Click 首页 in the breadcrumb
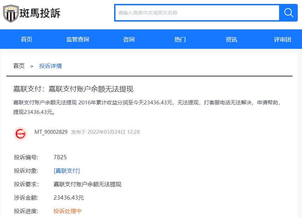302x218 pixels. coord(19,66)
